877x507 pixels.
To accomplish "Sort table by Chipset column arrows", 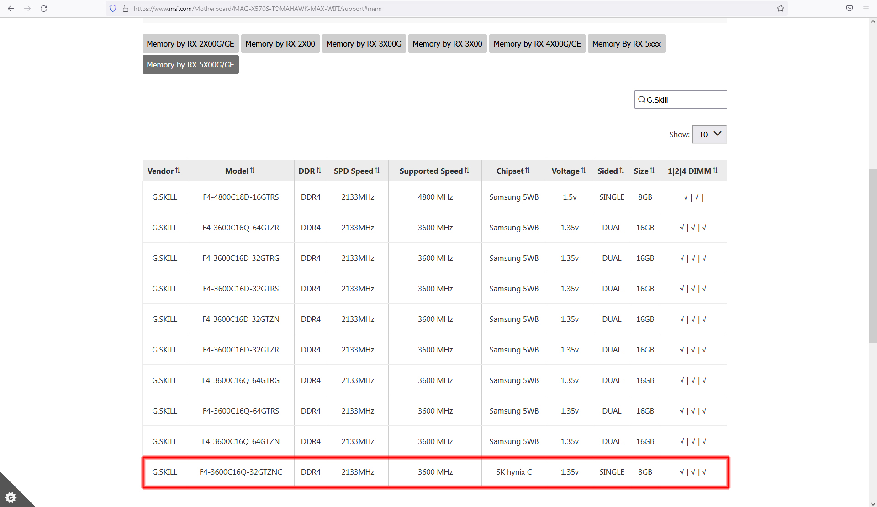I will pos(528,171).
